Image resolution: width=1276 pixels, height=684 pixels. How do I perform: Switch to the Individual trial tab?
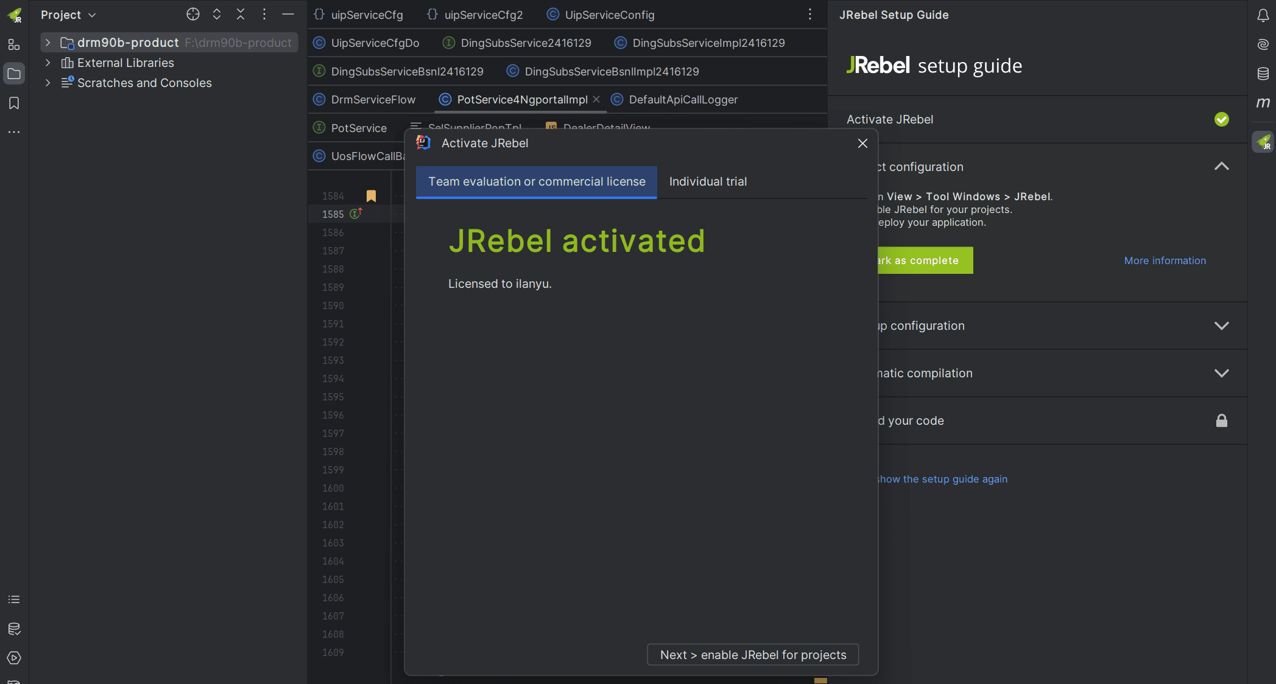tap(708, 181)
